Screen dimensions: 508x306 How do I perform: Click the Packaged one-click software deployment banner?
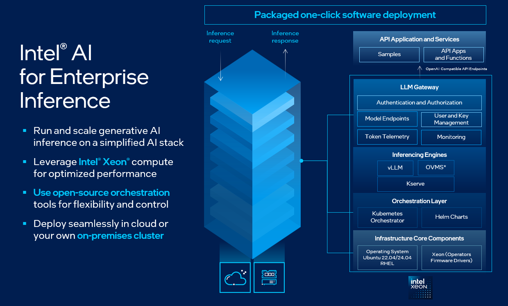tap(345, 15)
